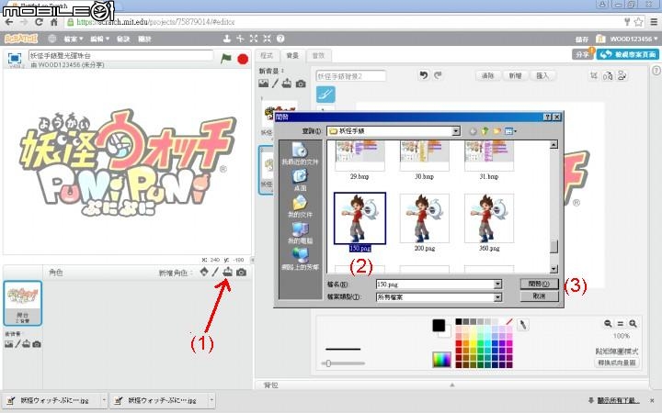
Task: Expand the file name dropdown
Action: (497, 284)
